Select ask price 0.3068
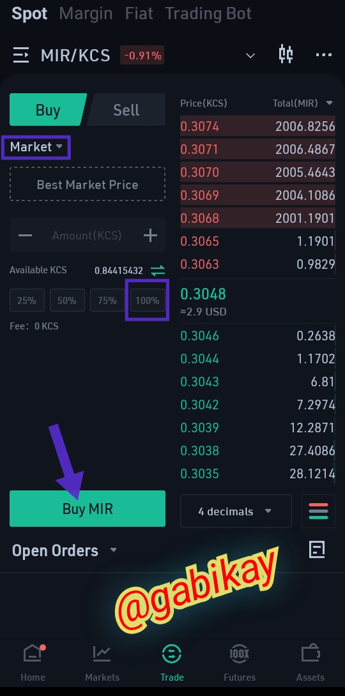Image resolution: width=345 pixels, height=696 pixels. (200, 218)
